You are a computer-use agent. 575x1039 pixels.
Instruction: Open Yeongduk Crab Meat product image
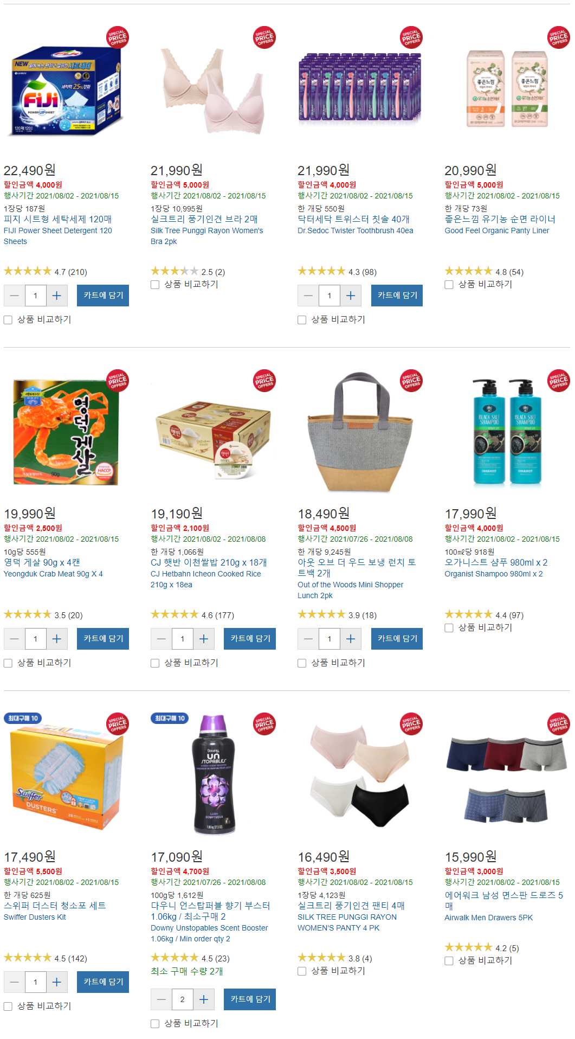pos(66,432)
